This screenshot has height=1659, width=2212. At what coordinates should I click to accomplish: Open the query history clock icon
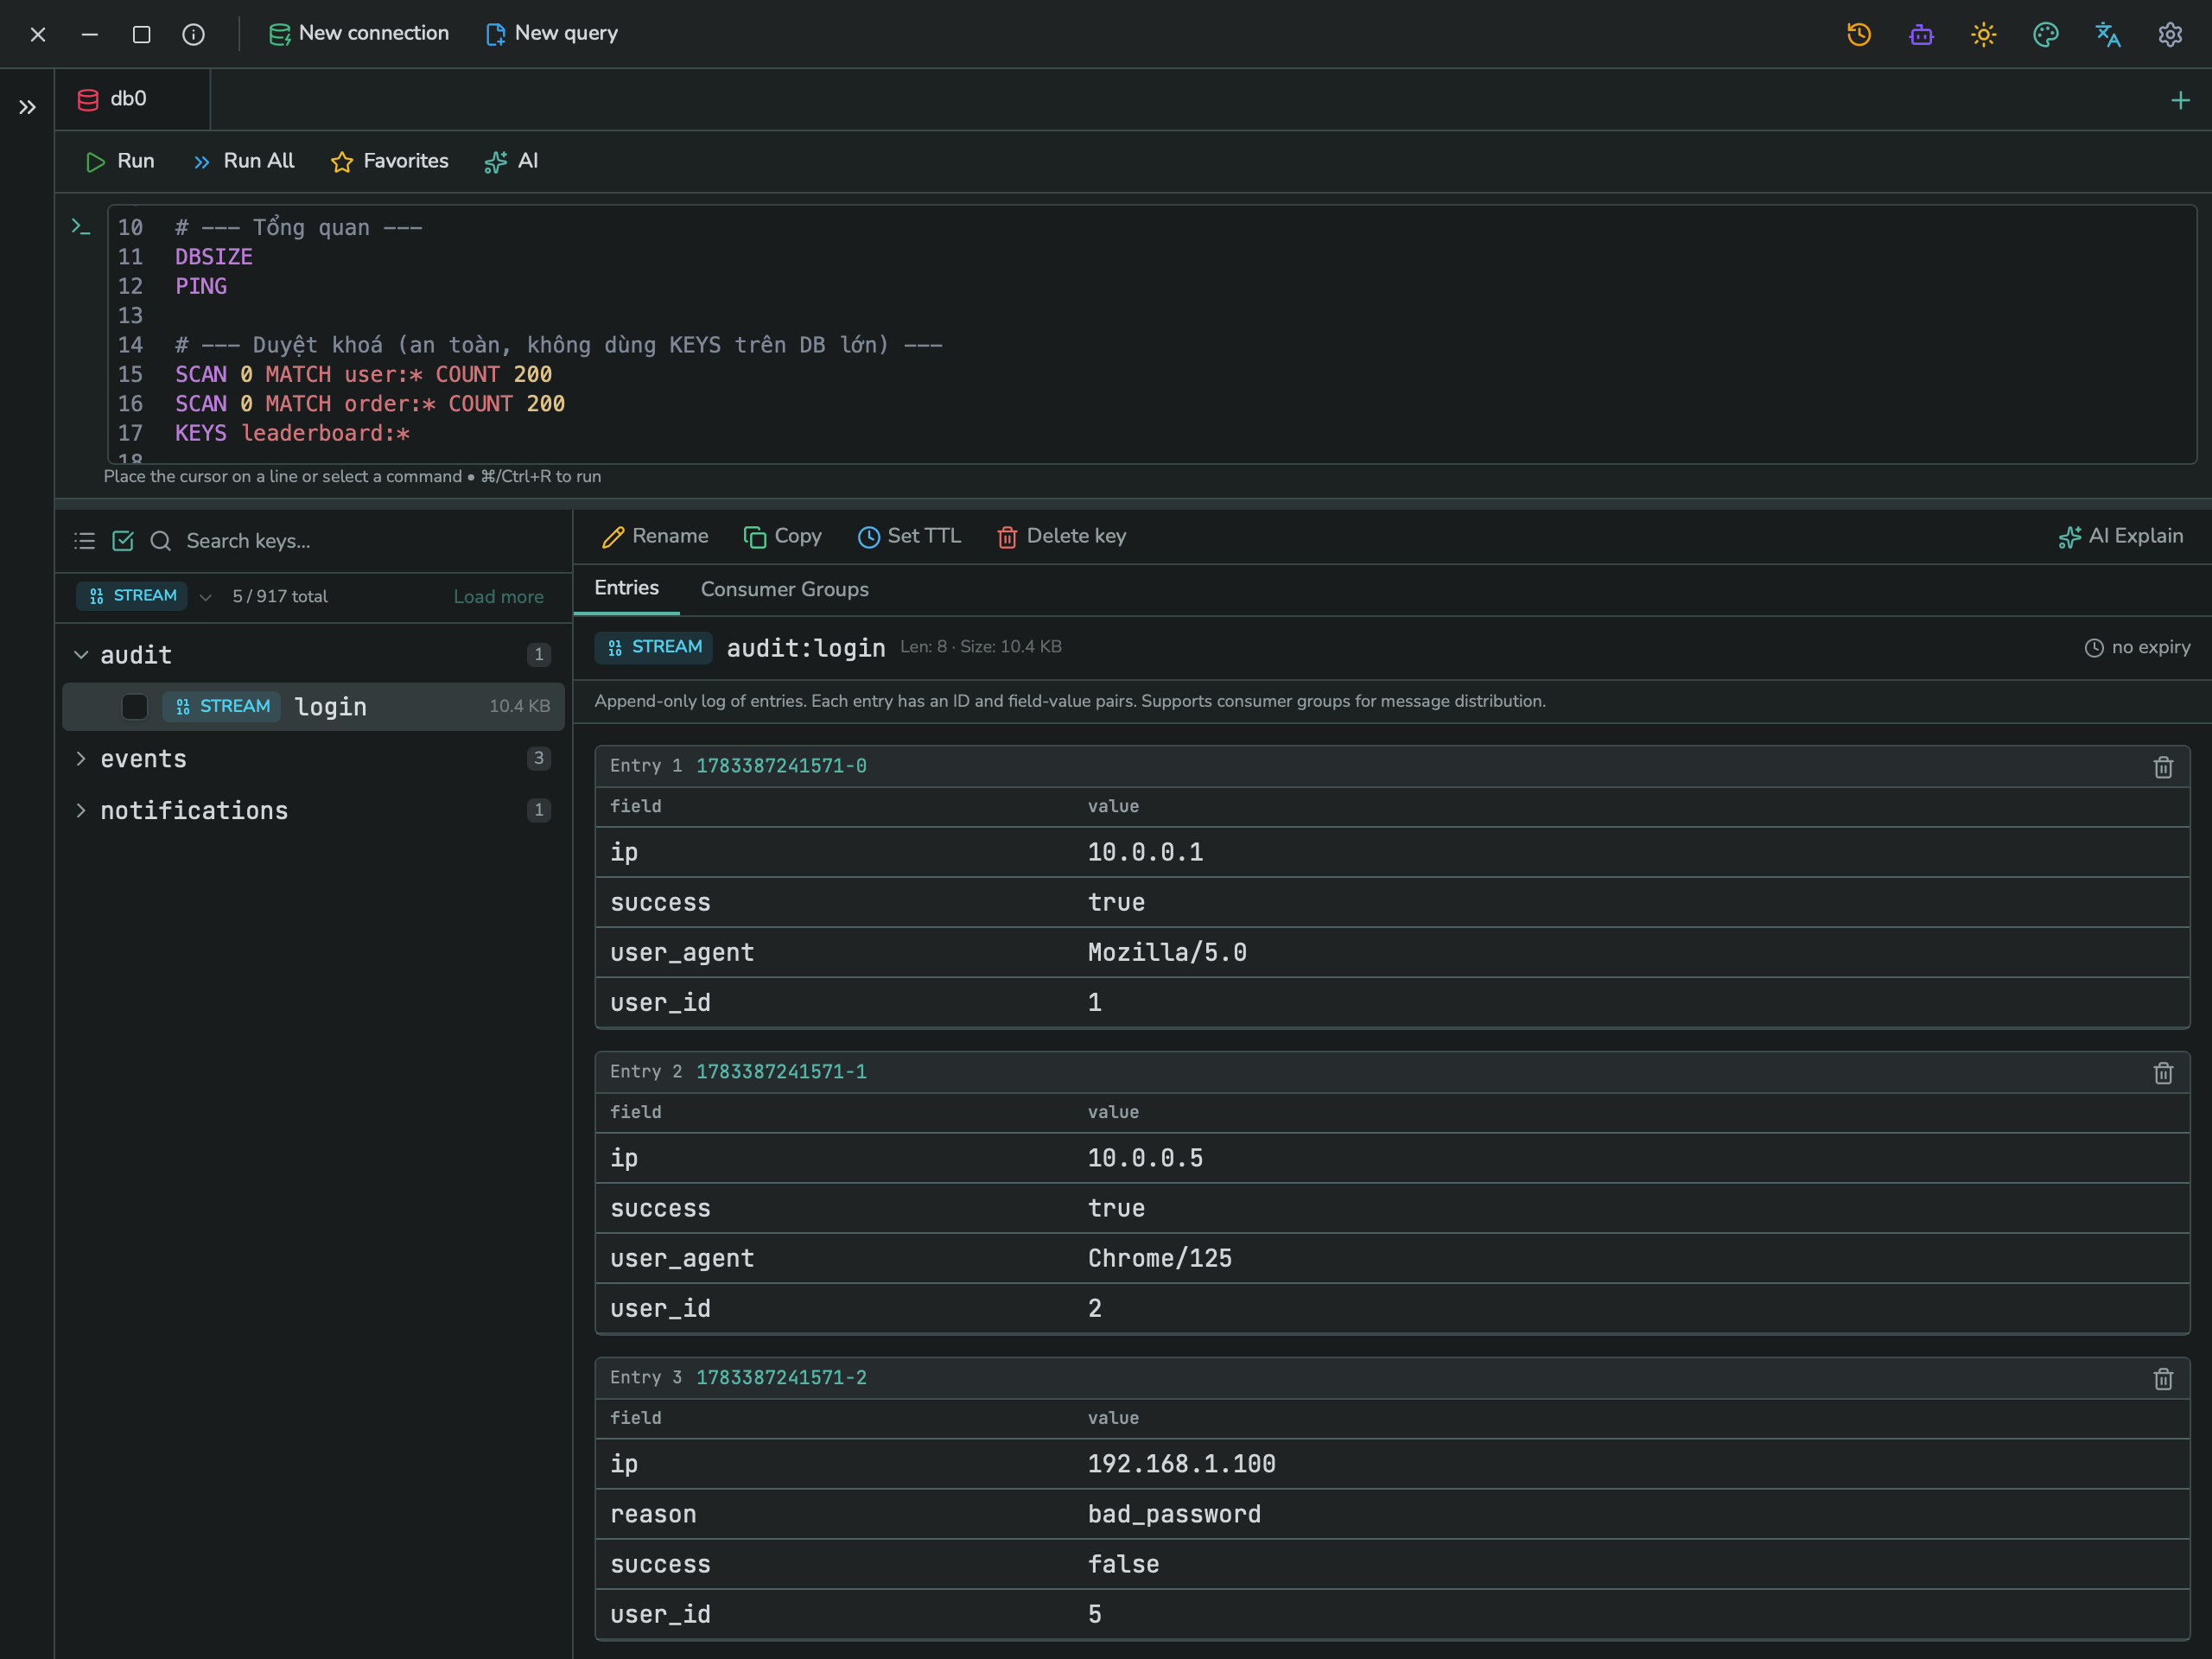[x=1858, y=34]
